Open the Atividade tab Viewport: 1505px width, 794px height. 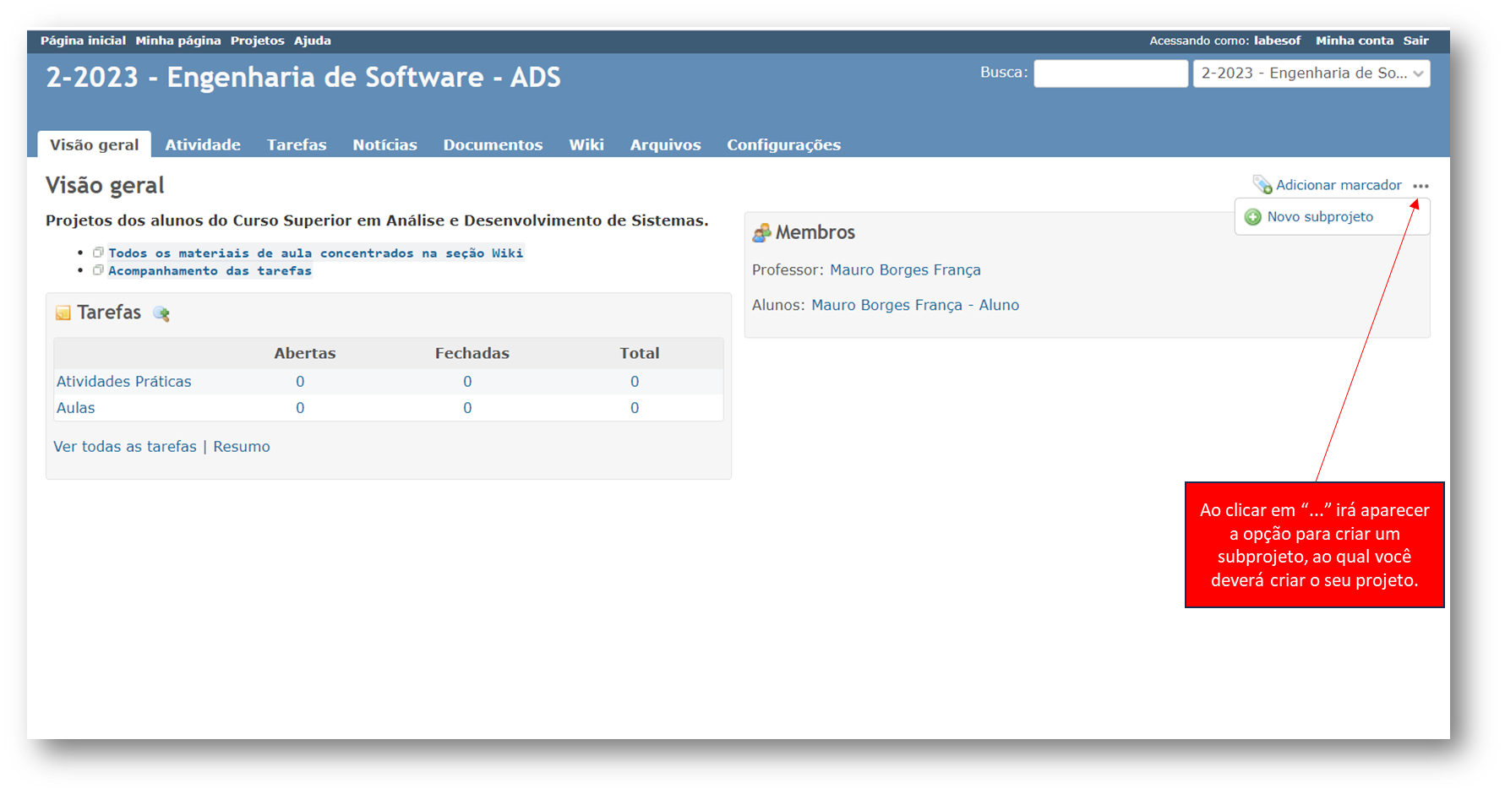(203, 144)
